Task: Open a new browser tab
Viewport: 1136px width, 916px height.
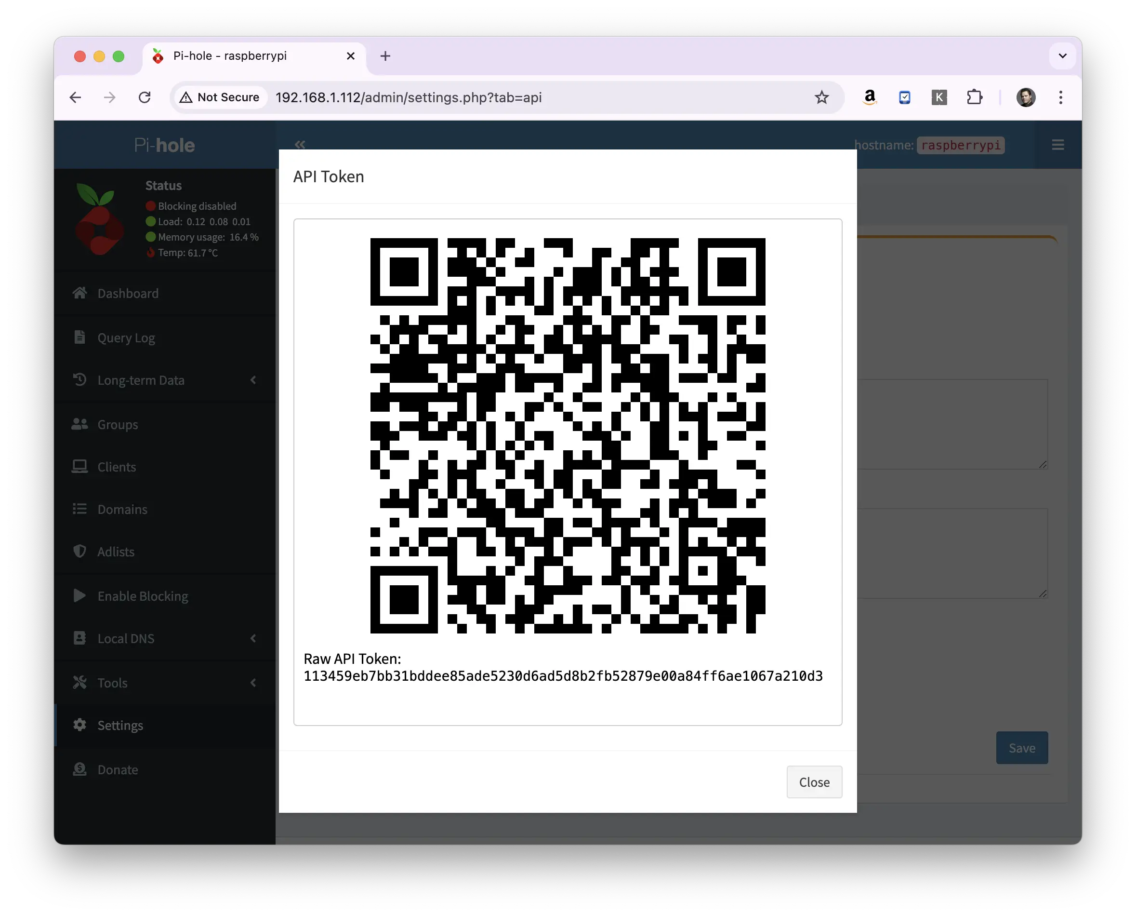Action: pos(385,56)
